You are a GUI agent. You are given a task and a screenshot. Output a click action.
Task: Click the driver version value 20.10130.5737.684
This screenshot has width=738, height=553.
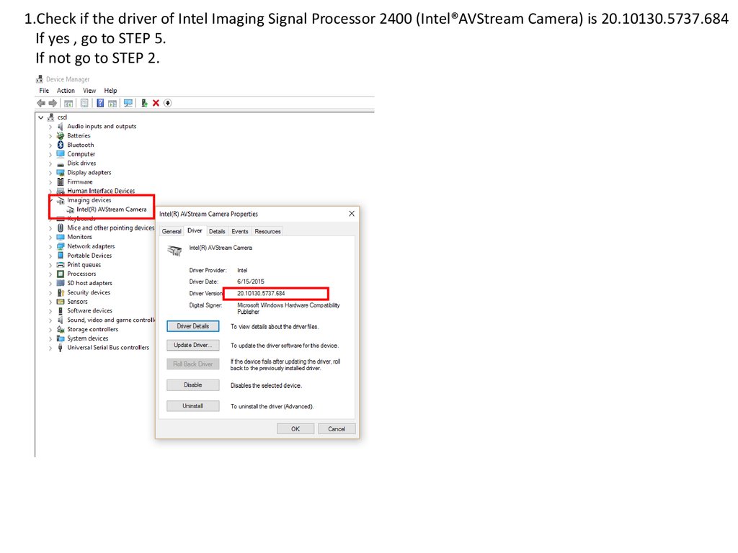[261, 294]
